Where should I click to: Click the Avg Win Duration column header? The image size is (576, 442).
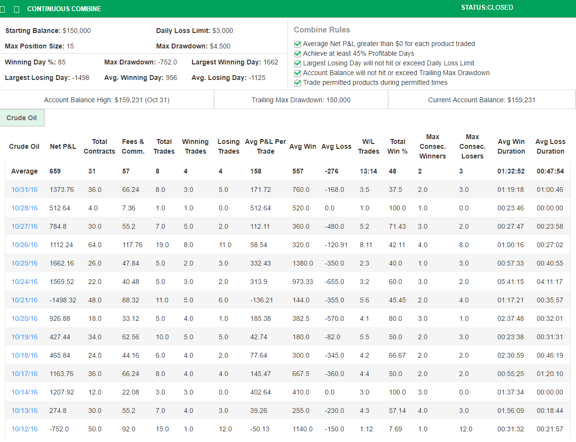(x=511, y=146)
